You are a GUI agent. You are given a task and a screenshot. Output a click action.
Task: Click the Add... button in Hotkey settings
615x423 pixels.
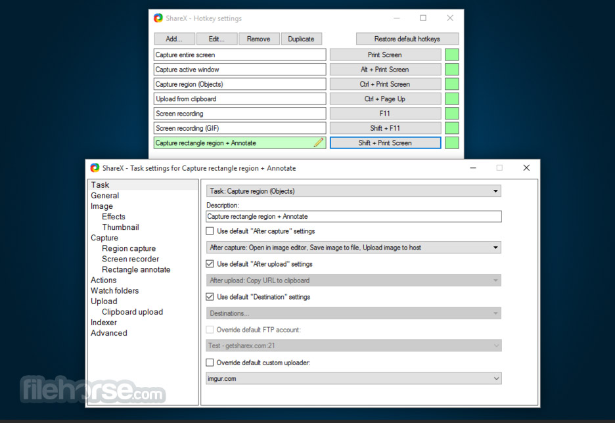174,39
